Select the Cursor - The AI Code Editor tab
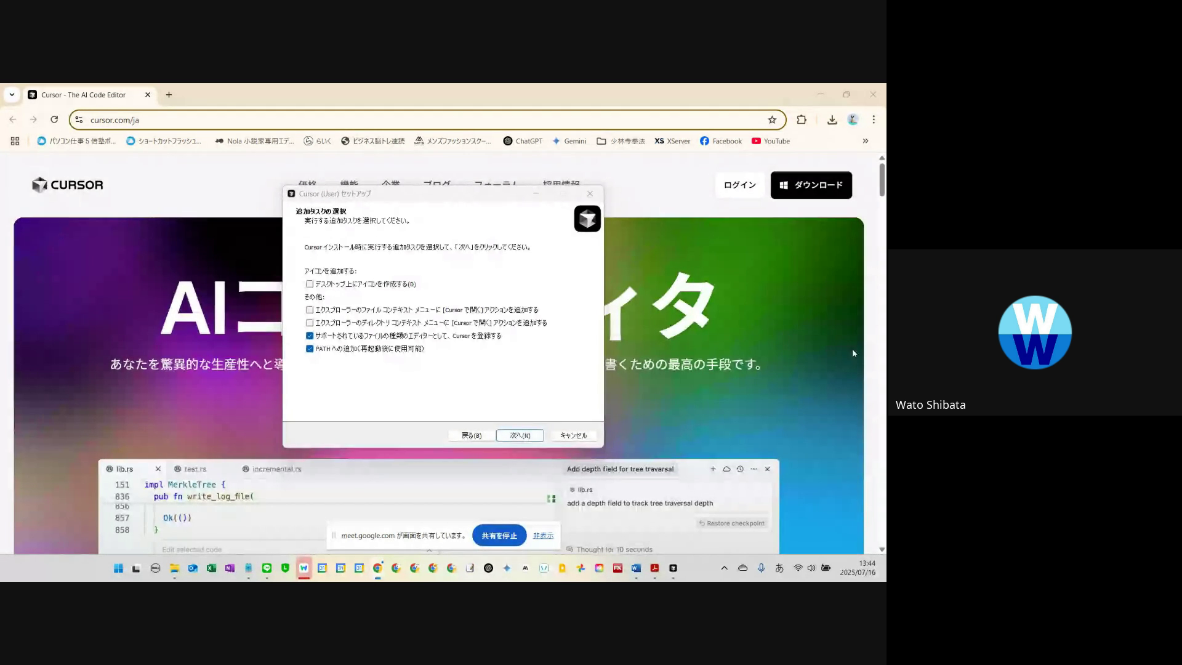 tap(83, 95)
